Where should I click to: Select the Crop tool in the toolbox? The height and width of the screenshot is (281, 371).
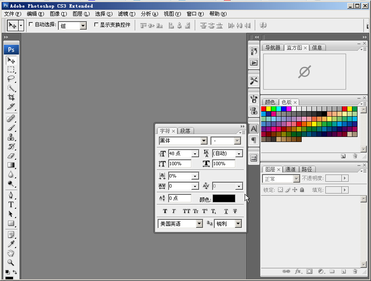point(11,97)
